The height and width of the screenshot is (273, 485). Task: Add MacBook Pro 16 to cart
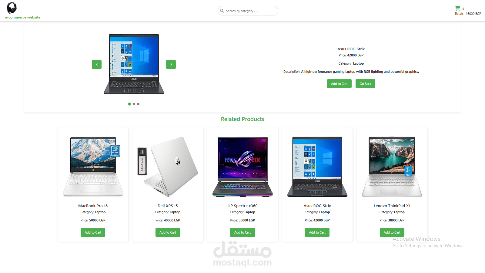coord(93,232)
